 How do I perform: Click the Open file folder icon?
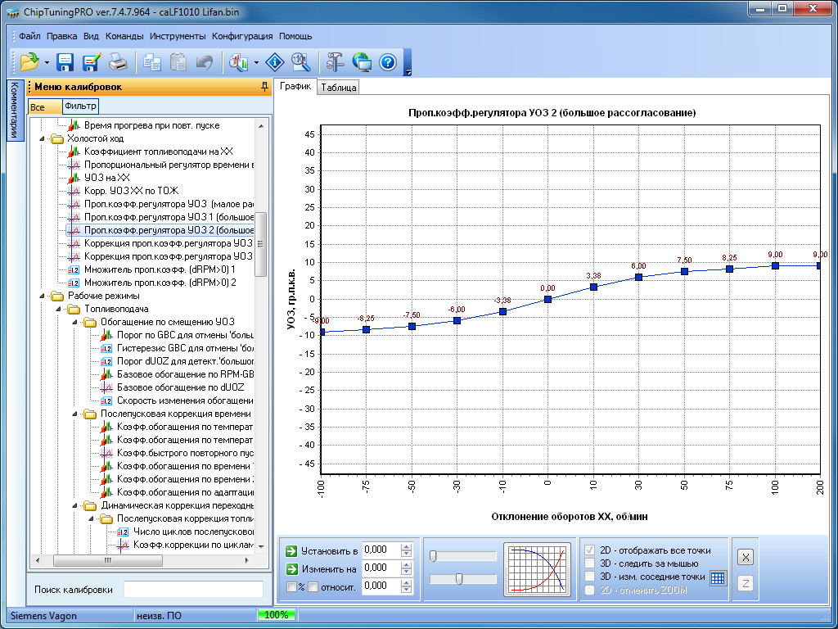(x=29, y=61)
